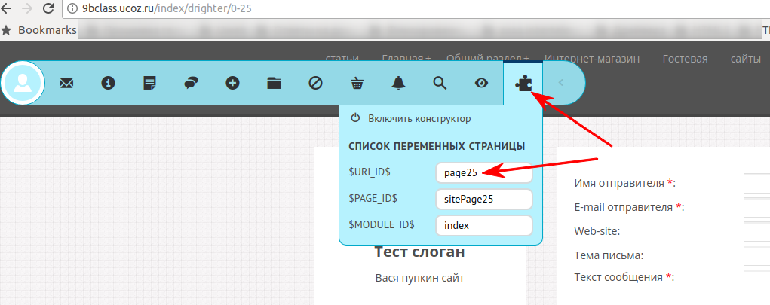This screenshot has height=305, width=770.
Task: Click the ban circle icon
Action: click(x=316, y=84)
